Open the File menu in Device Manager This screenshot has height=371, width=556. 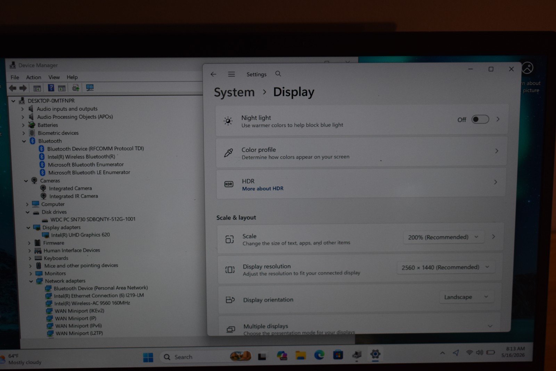coord(15,77)
